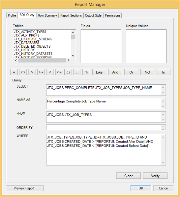Confirm with OK button
Viewport: 180px width, 197px height.
tap(141, 188)
